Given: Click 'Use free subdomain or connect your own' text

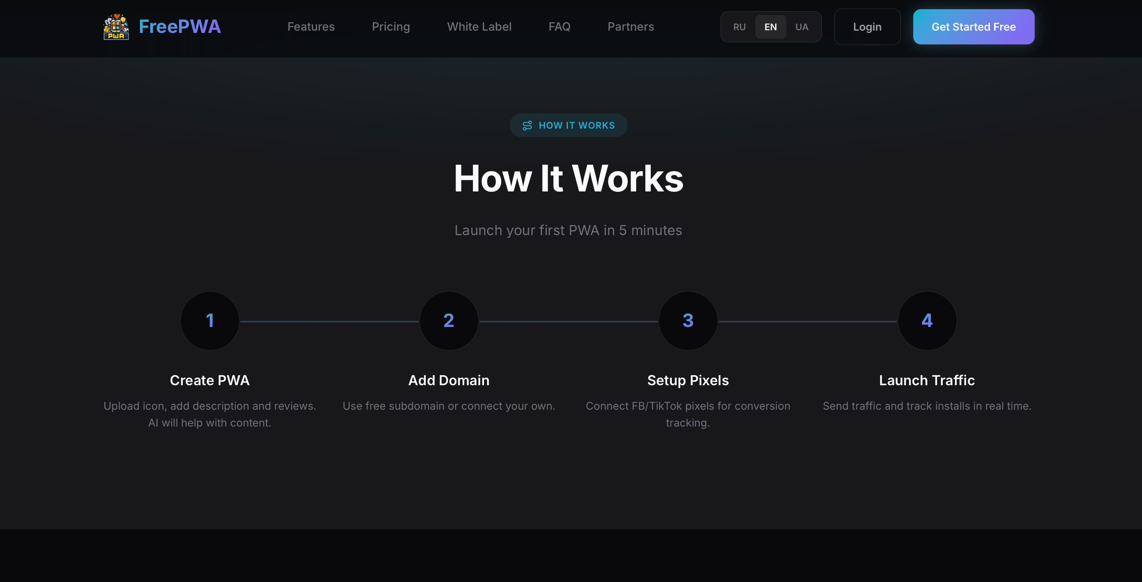Looking at the screenshot, I should click(449, 406).
